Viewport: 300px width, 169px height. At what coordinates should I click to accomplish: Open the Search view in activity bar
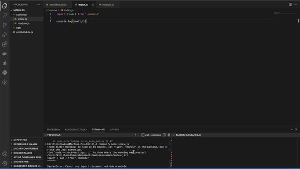5,15
